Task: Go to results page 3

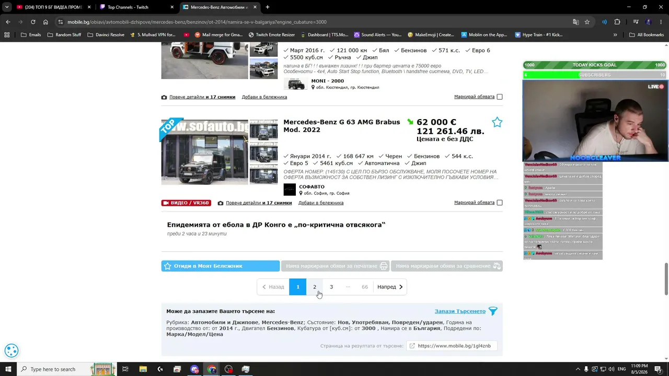Action: point(331,287)
